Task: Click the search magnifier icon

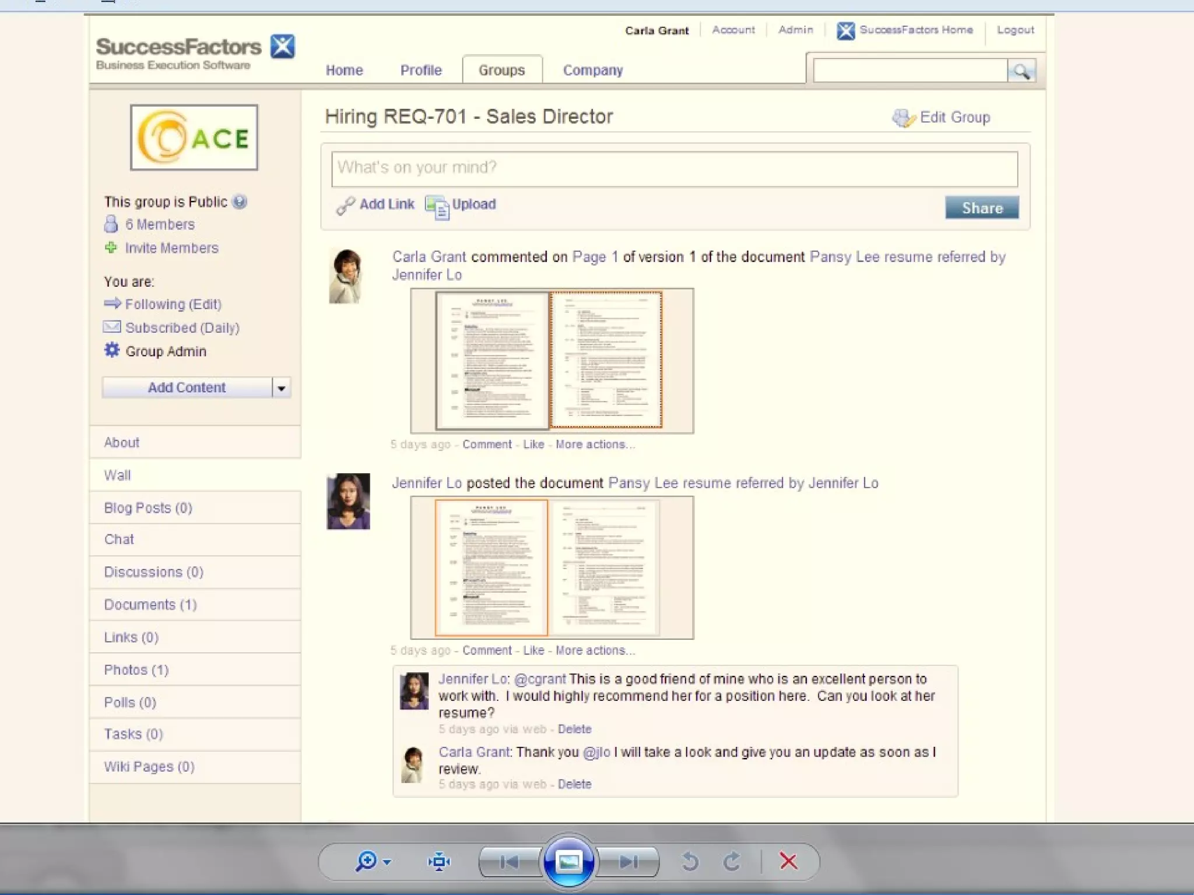Action: point(1021,71)
